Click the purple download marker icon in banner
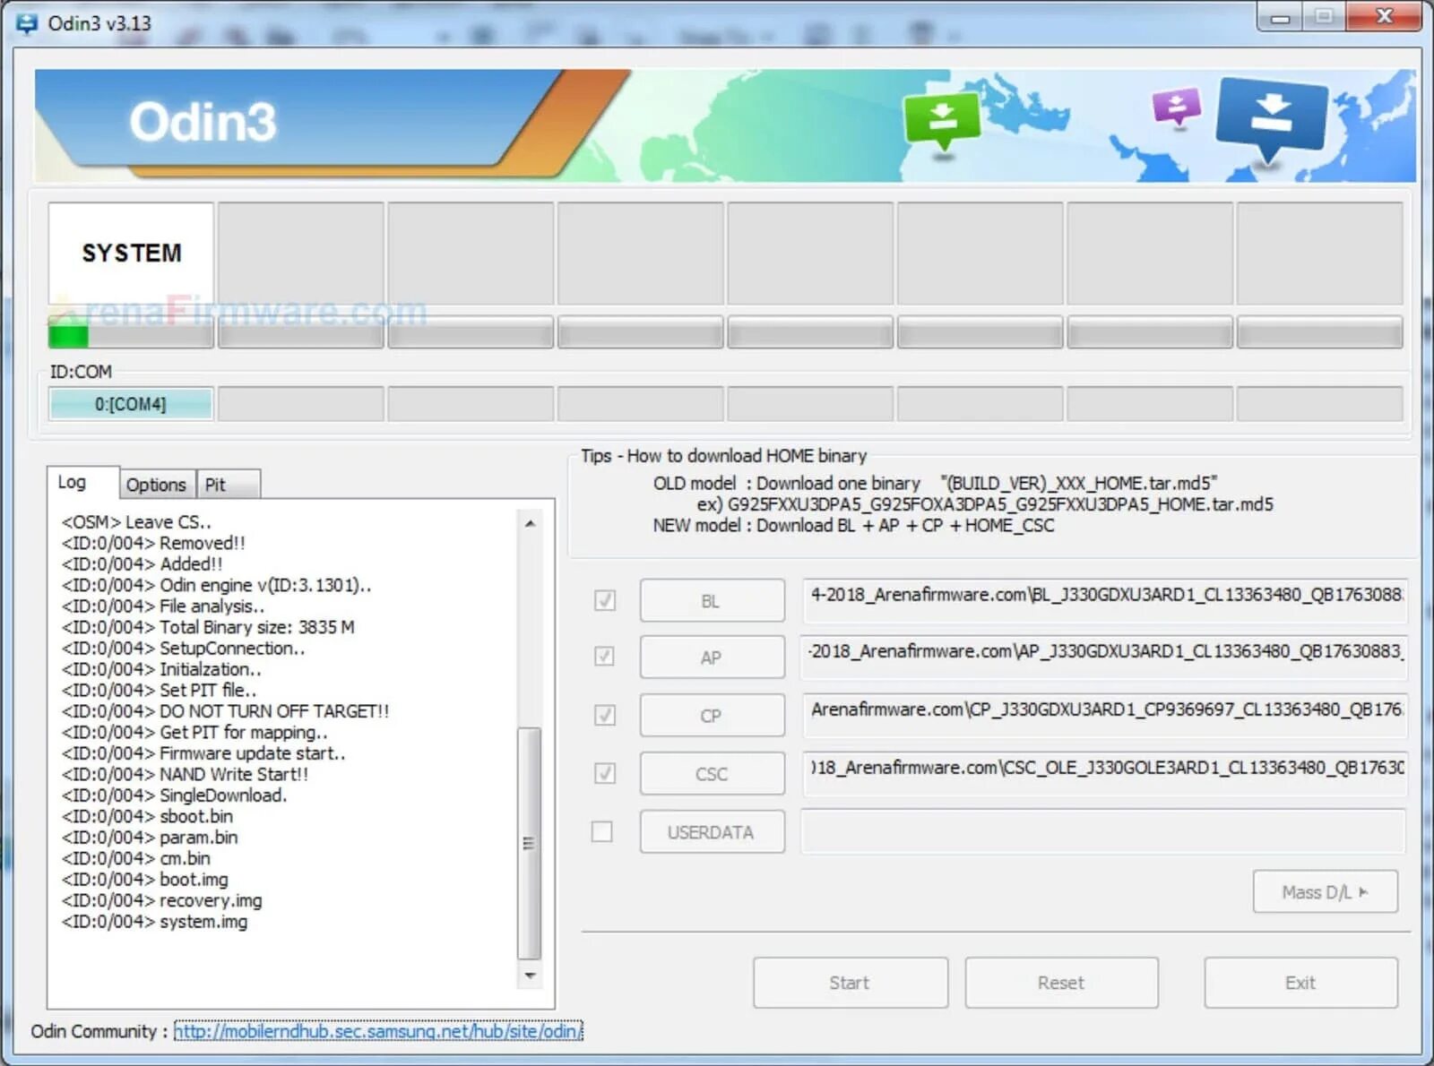 [1176, 108]
